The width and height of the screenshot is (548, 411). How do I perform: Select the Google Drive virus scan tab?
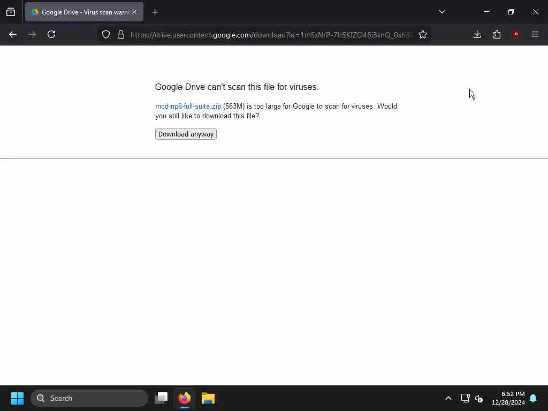tap(84, 12)
